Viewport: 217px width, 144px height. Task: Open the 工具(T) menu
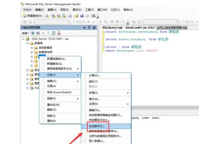pos(89,10)
